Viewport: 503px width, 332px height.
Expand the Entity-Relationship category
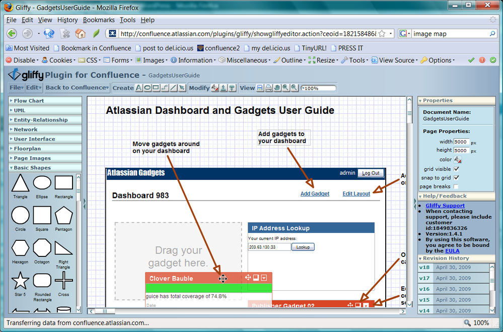tap(45, 120)
